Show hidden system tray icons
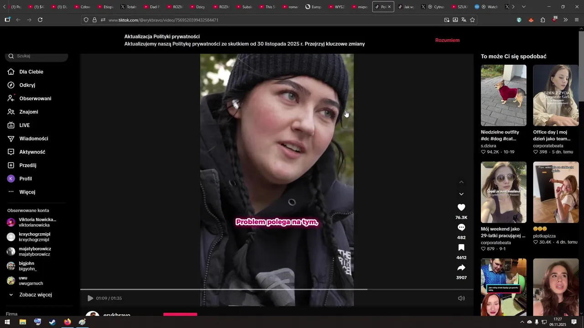 coord(522,322)
